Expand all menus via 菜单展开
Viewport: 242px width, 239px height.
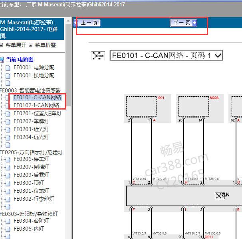click(16, 45)
